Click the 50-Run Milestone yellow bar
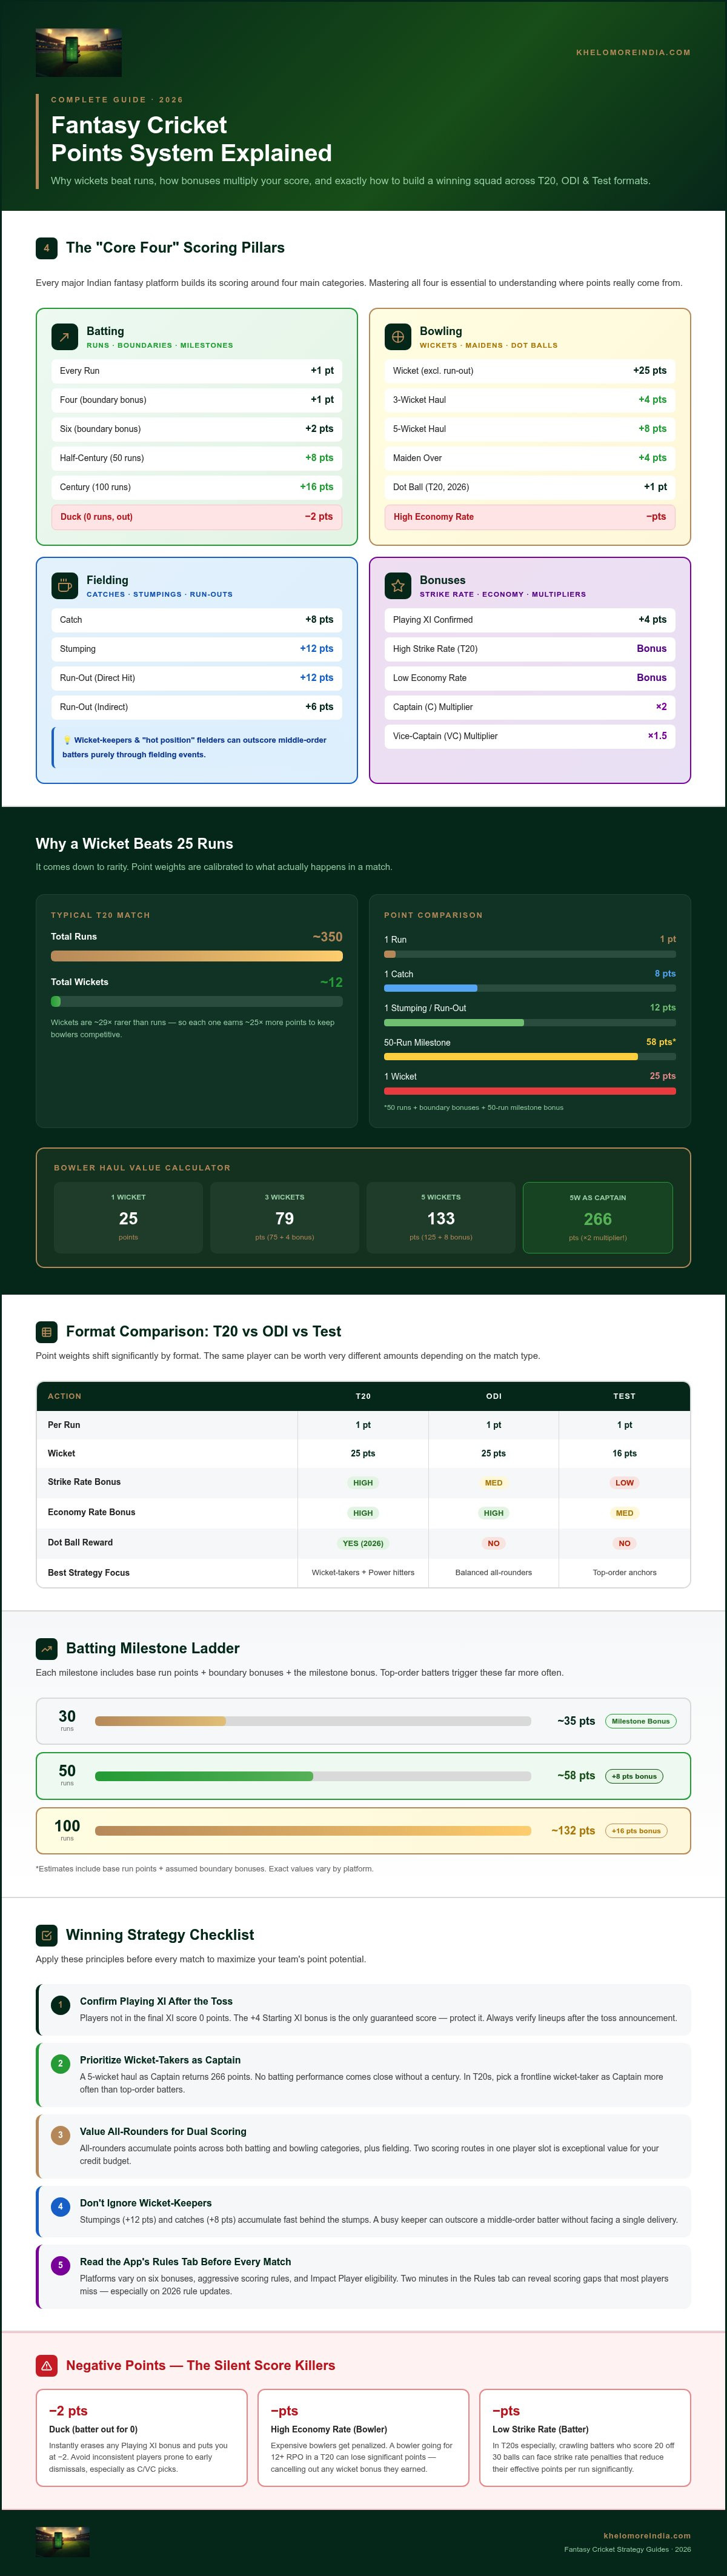Viewport: 727px width, 2576px height. click(x=530, y=1057)
